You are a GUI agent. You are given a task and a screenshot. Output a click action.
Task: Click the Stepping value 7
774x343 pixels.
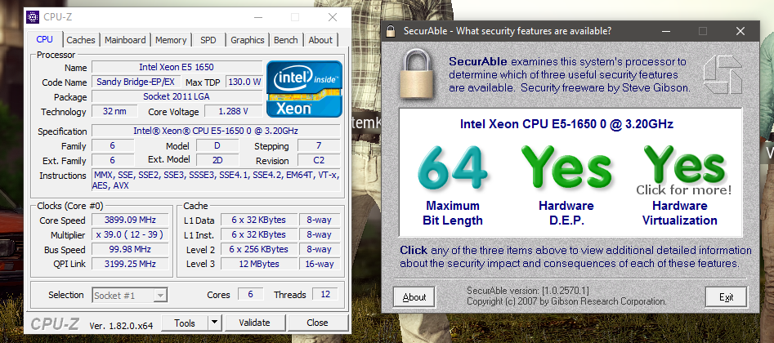click(319, 145)
